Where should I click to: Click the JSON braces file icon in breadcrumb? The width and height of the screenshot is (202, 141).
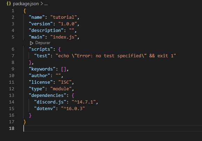click(9, 3)
